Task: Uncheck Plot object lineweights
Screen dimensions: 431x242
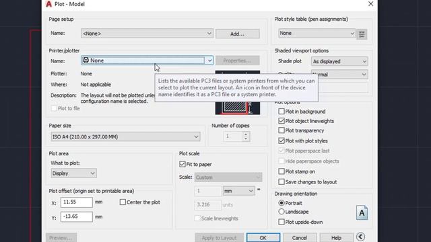Action: tap(281, 121)
